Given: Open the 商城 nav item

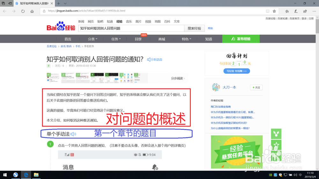Looking at the screenshot, I should 162,39.
